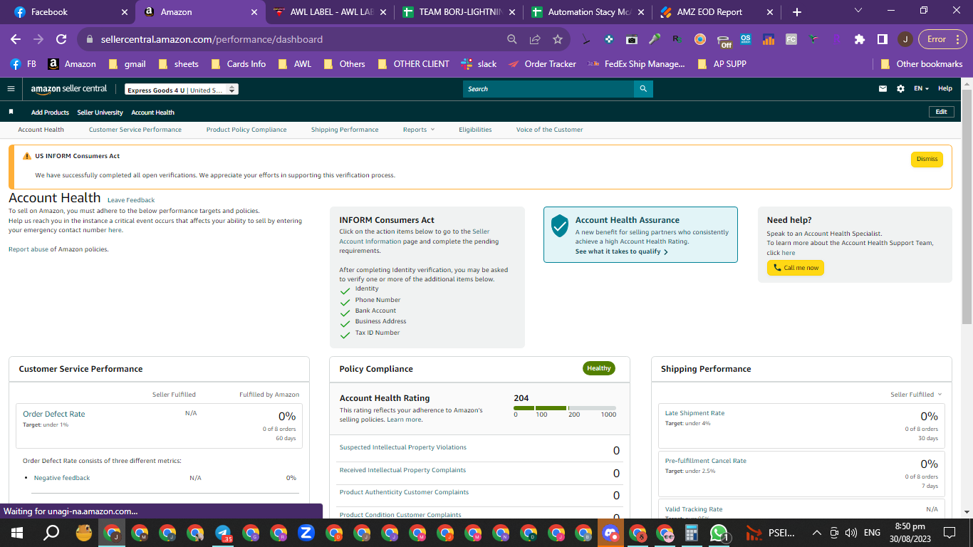Open the EN language dropdown
Screen dimensions: 973x547
(x=922, y=89)
